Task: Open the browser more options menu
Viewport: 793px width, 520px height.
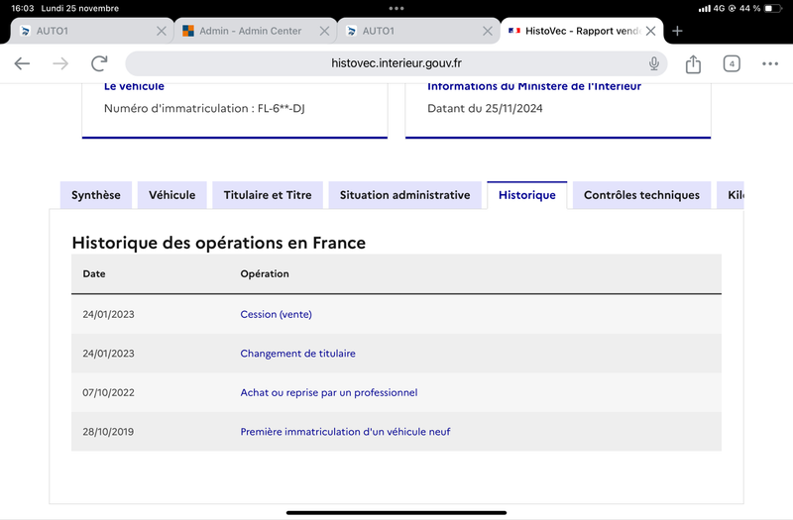Action: 770,63
